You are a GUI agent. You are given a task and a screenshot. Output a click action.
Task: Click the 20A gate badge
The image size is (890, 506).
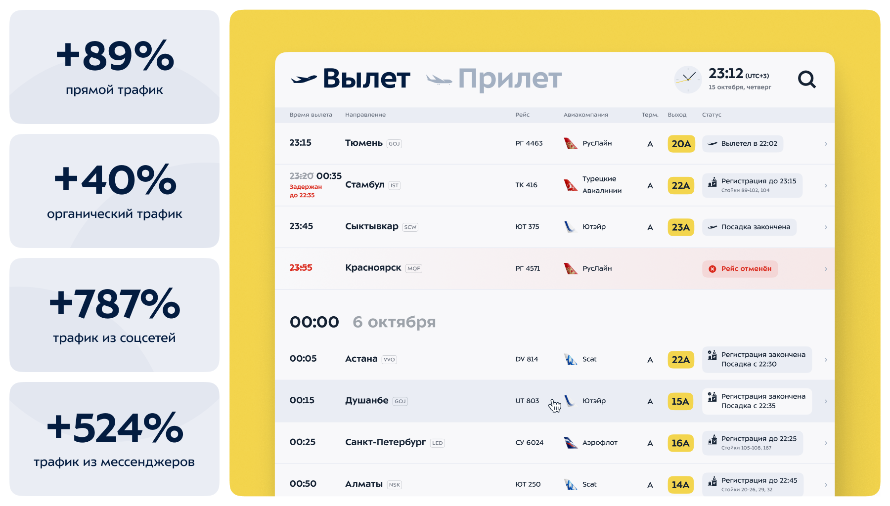pyautogui.click(x=681, y=144)
